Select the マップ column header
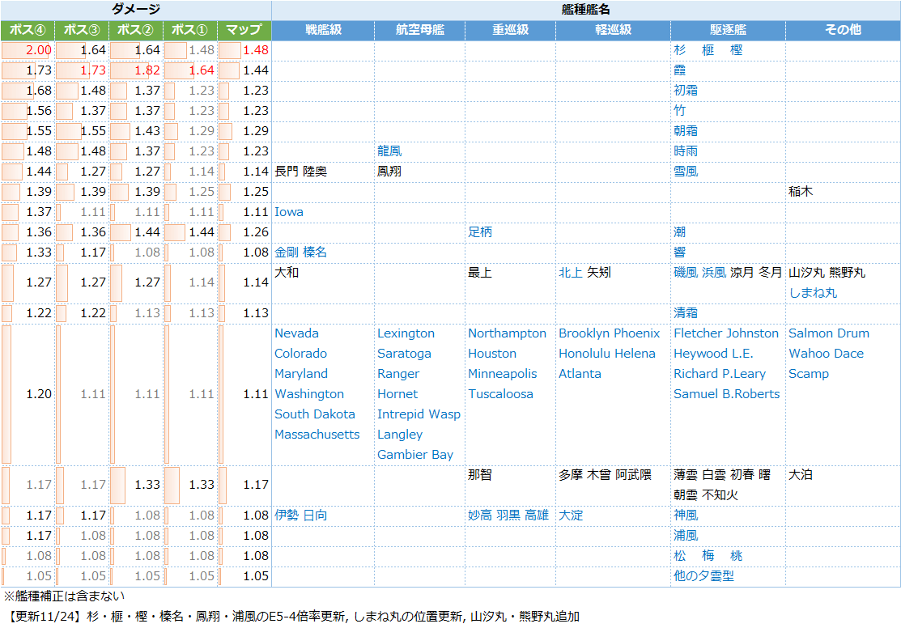This screenshot has width=901, height=628. point(244,30)
